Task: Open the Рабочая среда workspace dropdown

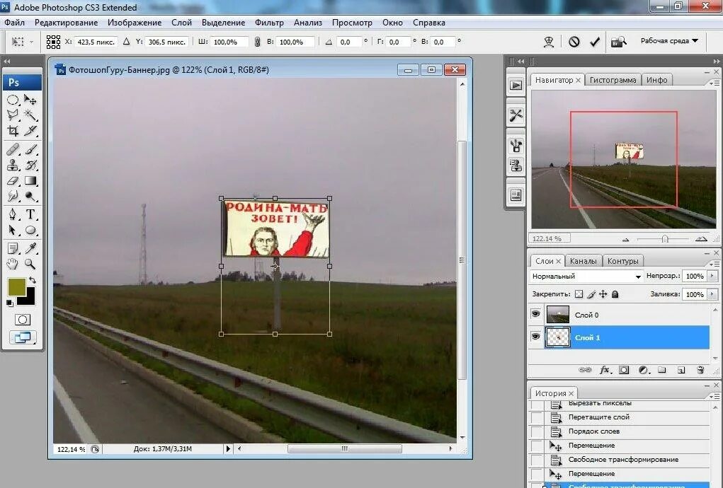Action: [x=669, y=41]
